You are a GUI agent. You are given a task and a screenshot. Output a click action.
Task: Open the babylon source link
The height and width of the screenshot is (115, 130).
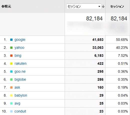pos(21,96)
